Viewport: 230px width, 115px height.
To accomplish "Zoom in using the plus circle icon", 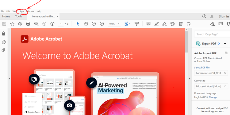I will [102, 24].
